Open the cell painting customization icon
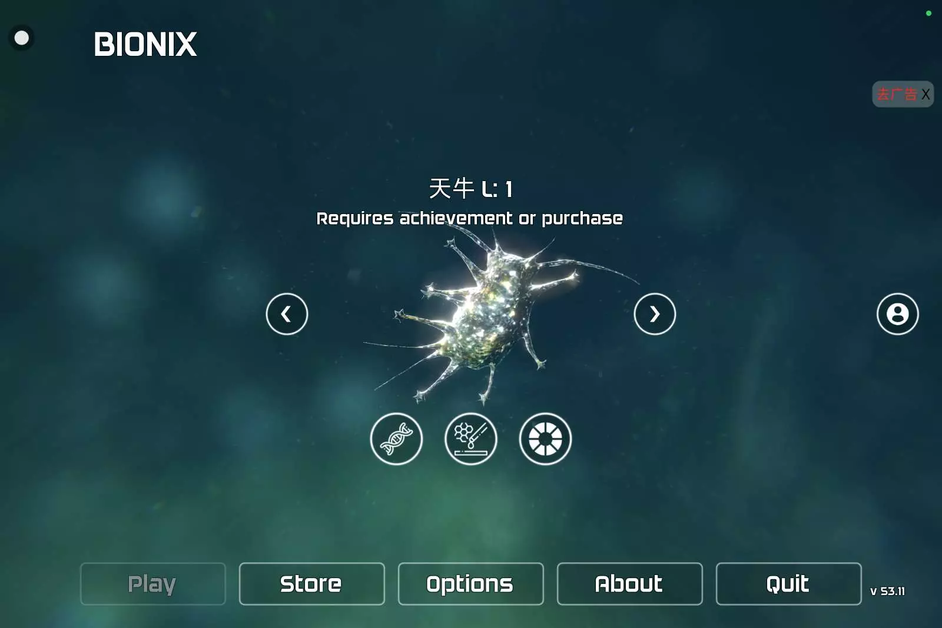942x628 pixels. [x=471, y=439]
